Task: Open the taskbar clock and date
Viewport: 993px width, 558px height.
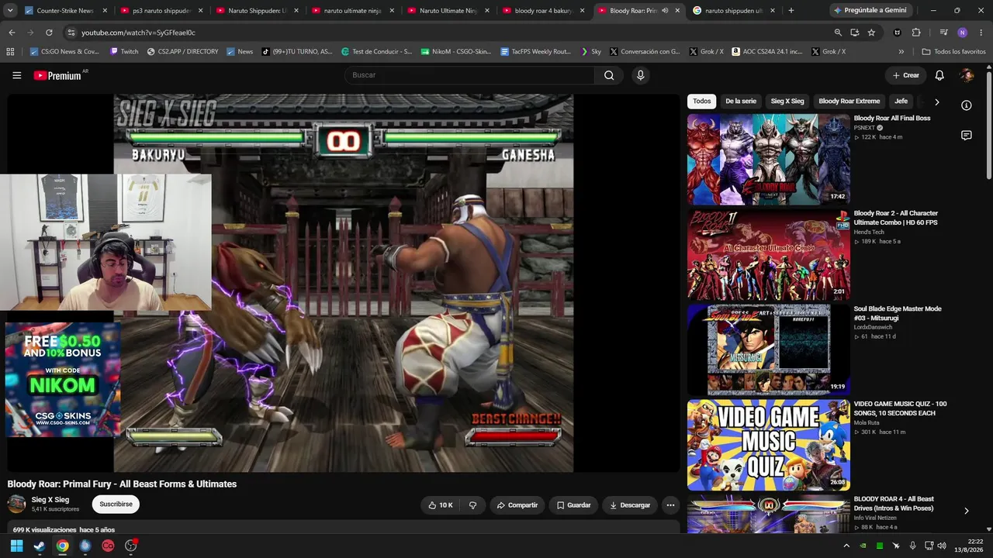Action: pos(970,546)
